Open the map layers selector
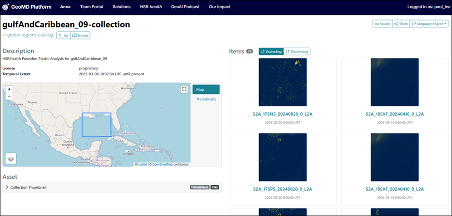This screenshot has width=452, height=216. (10, 158)
